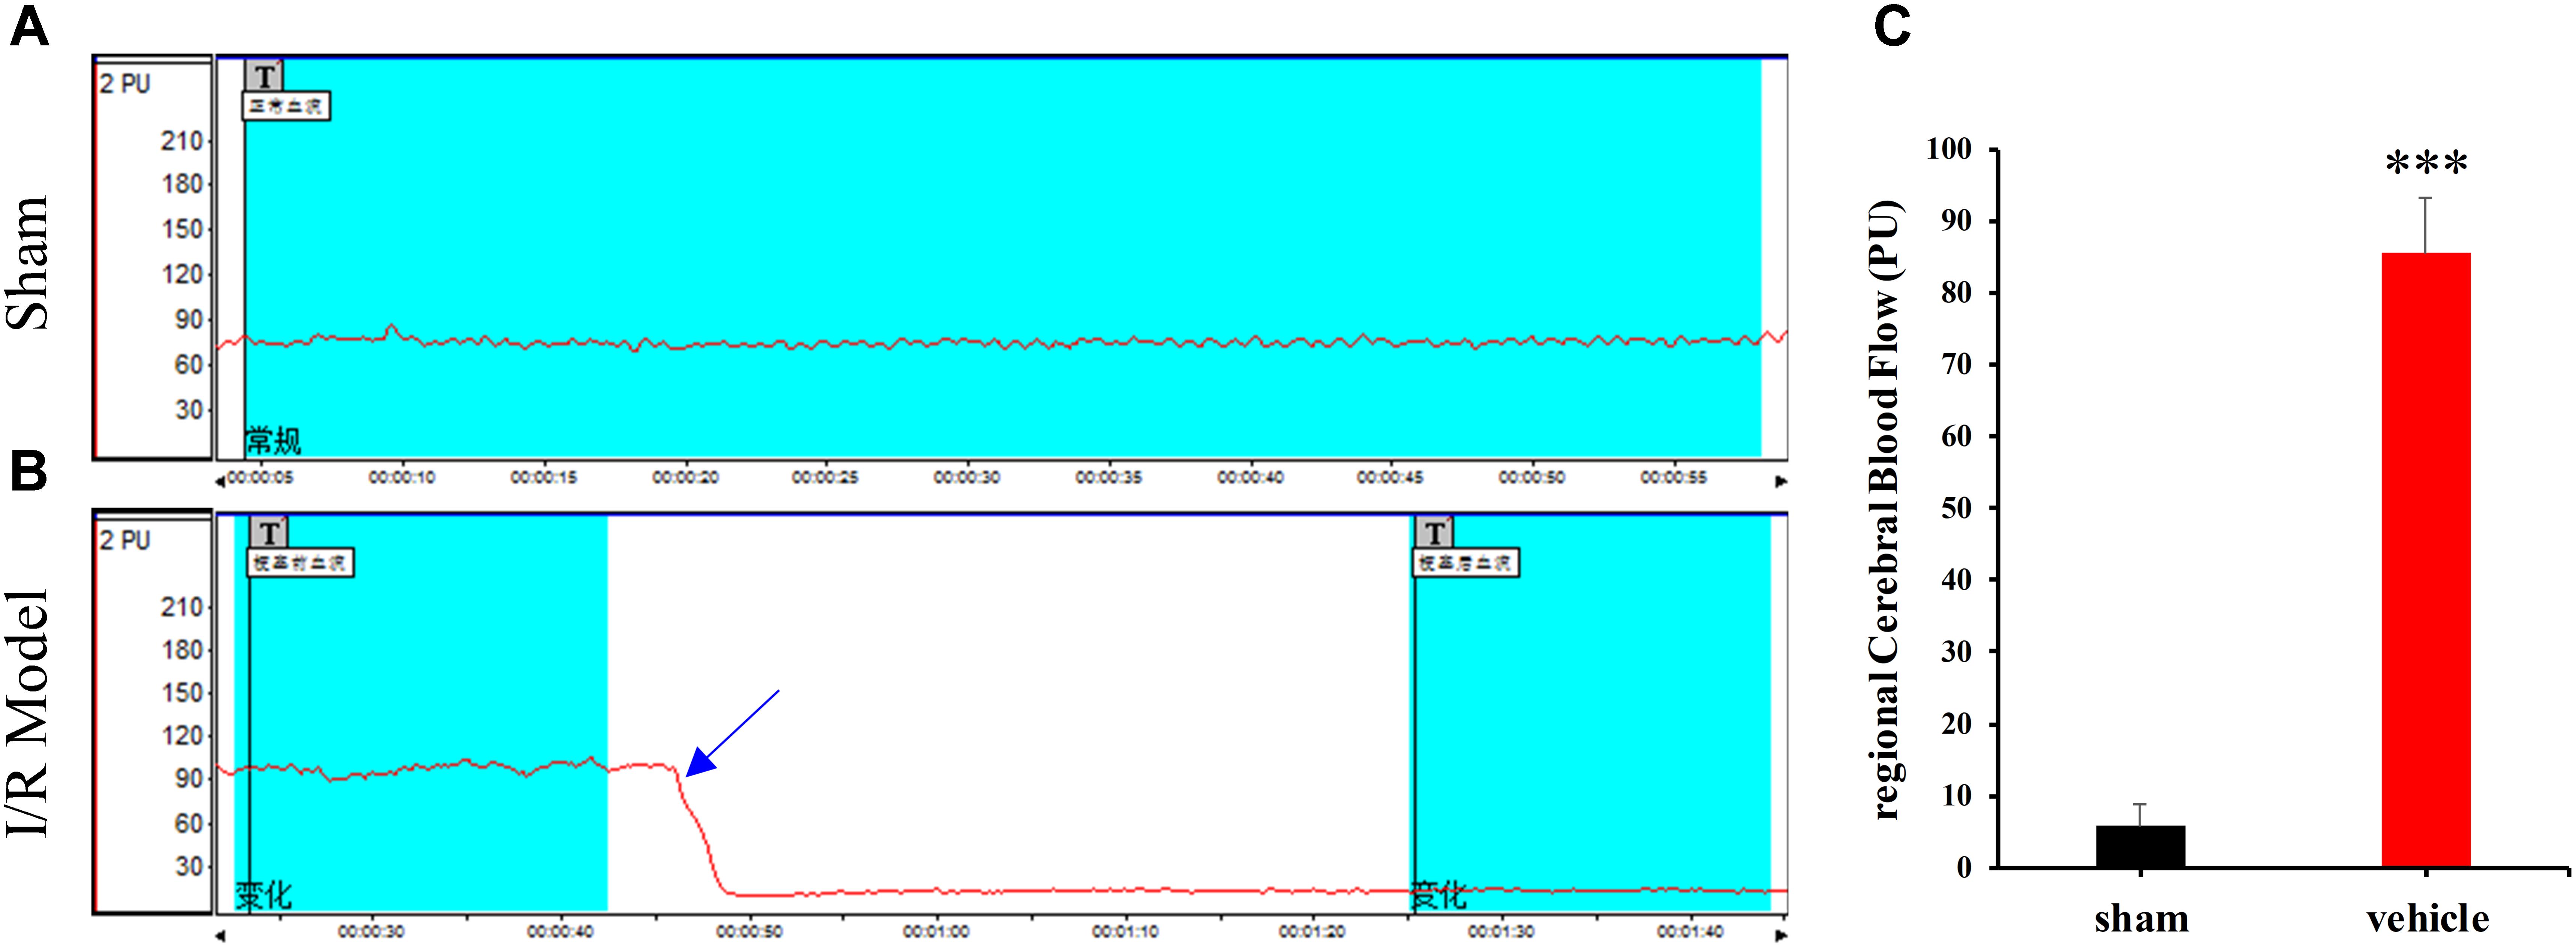Click the 90 y-axis value in Sham panel

click(189, 320)
